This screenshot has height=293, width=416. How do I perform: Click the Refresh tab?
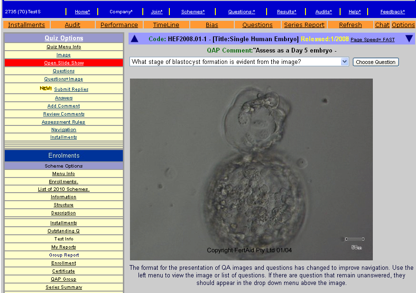pyautogui.click(x=350, y=25)
